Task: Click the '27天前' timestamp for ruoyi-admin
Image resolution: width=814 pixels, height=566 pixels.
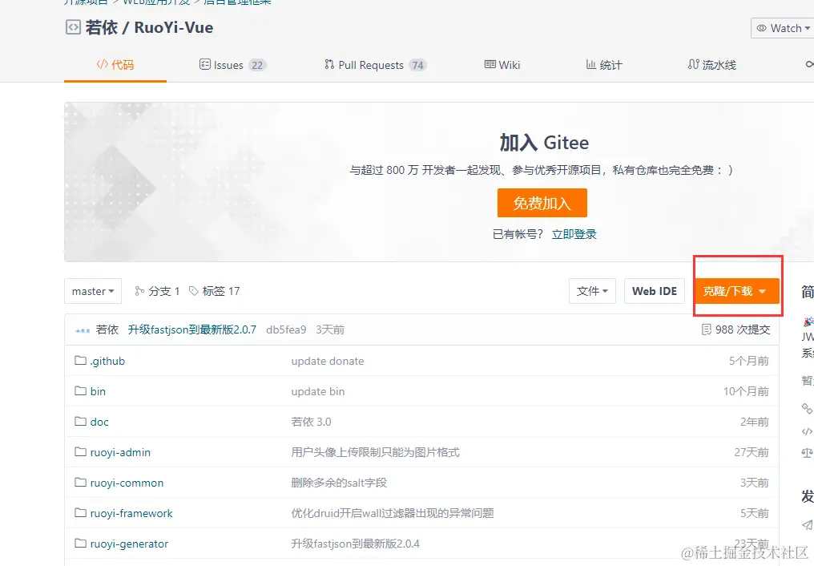Action: pyautogui.click(x=752, y=452)
